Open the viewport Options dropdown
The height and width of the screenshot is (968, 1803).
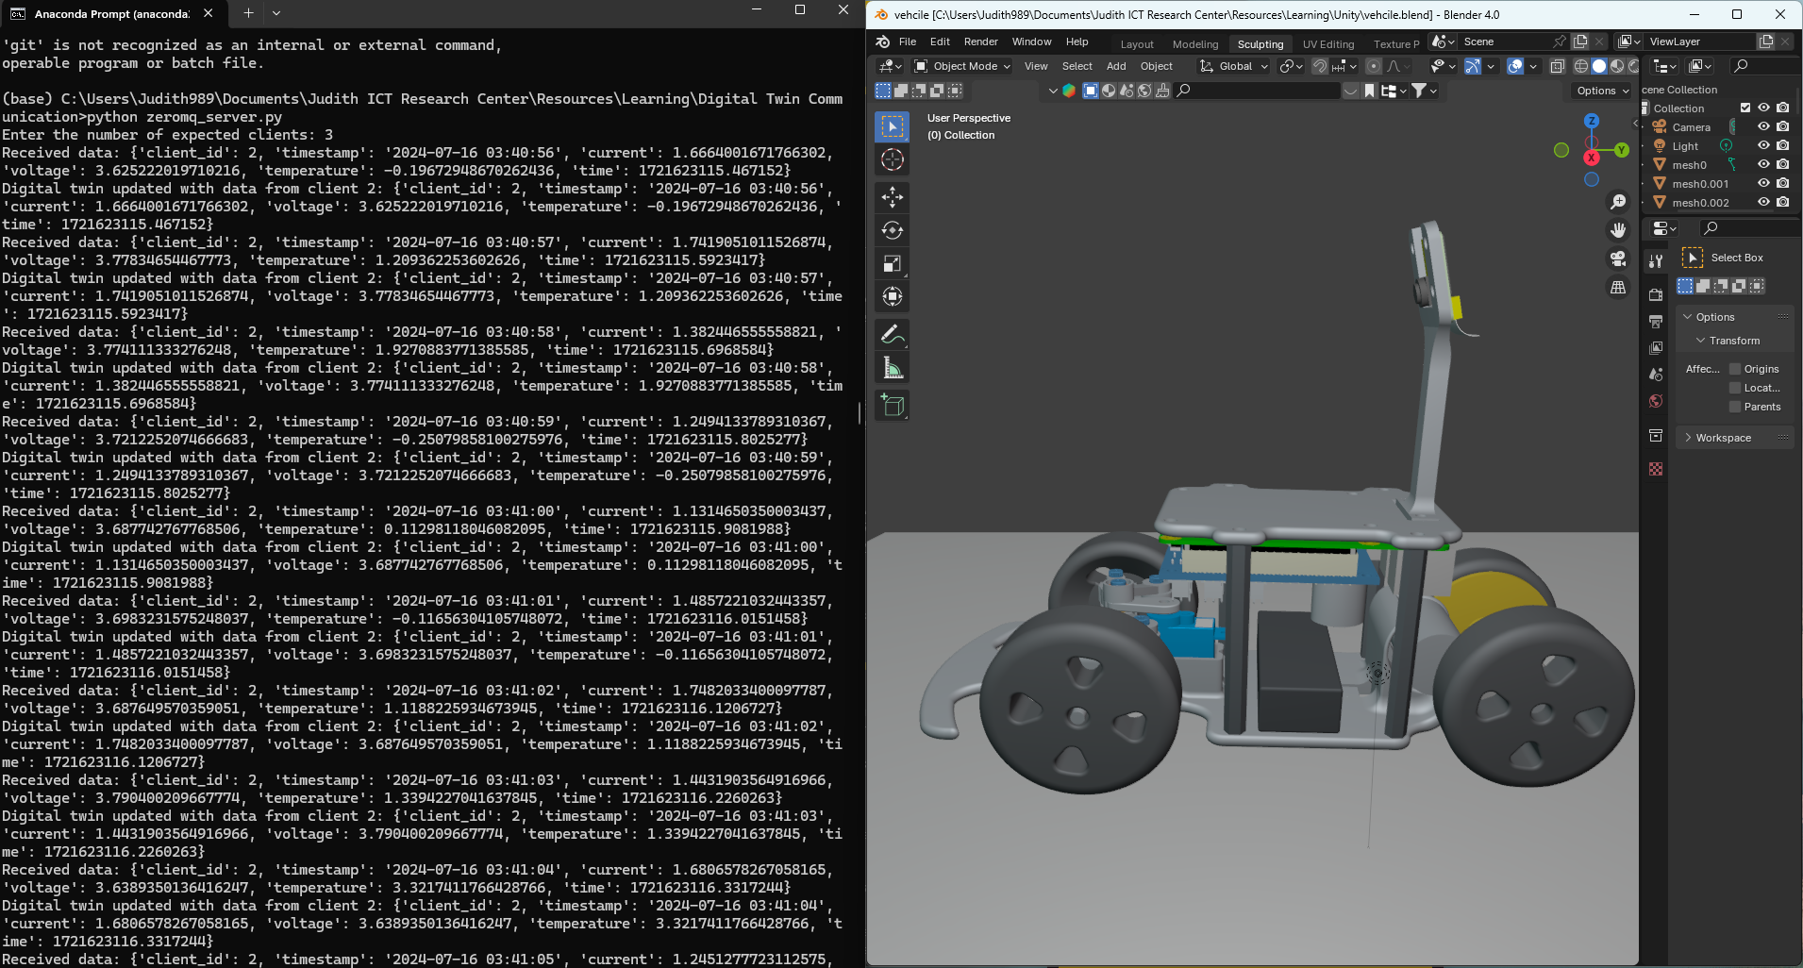pyautogui.click(x=1602, y=91)
